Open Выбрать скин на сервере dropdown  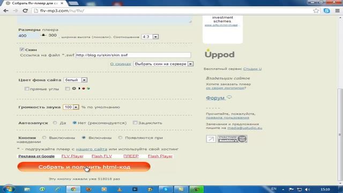pos(163,64)
